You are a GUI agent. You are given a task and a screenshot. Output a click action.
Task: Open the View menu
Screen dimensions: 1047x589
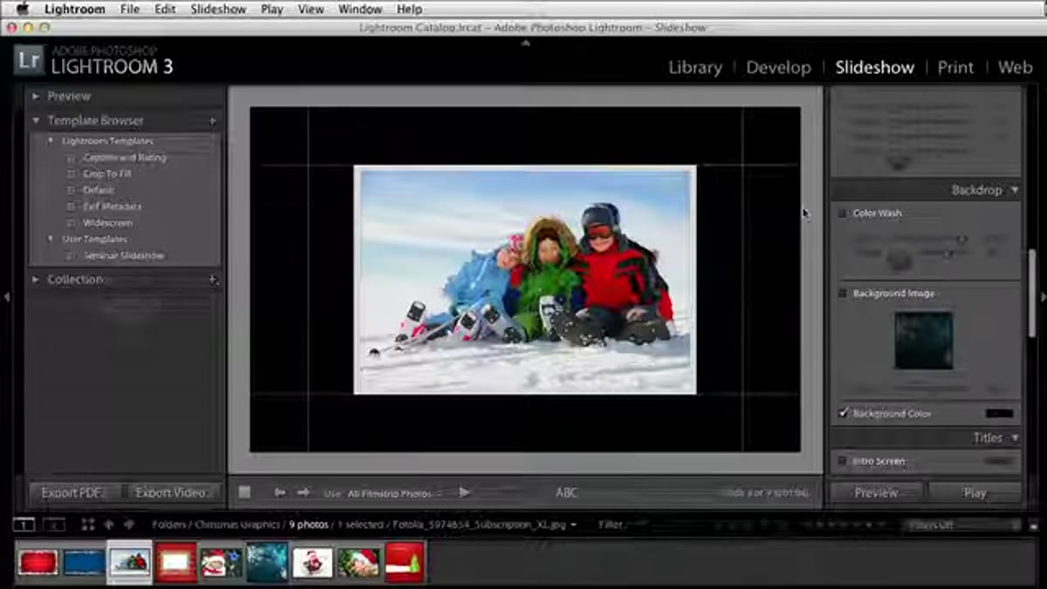(x=311, y=9)
